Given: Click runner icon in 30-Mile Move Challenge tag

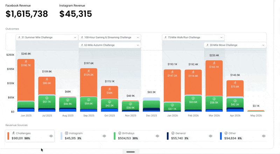Looking at the screenshot, I should [x=207, y=45].
